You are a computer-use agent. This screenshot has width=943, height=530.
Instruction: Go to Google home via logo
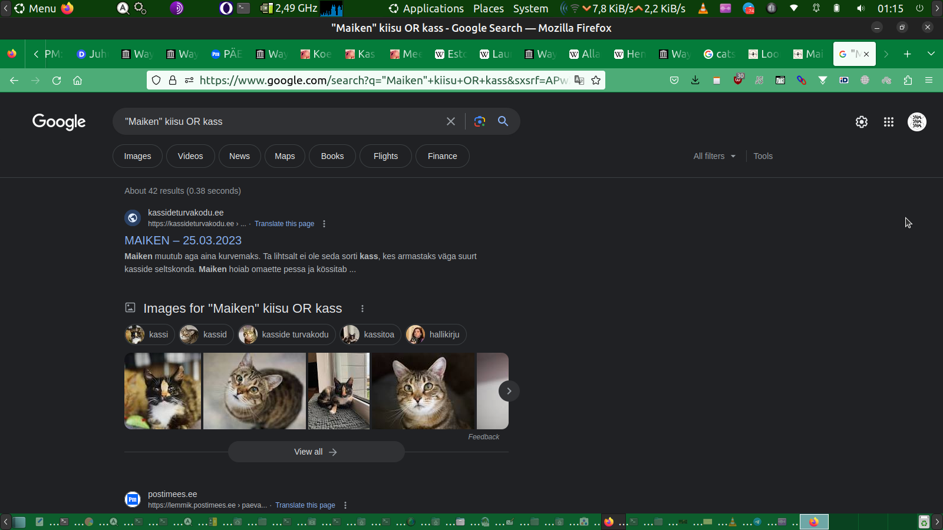point(59,122)
